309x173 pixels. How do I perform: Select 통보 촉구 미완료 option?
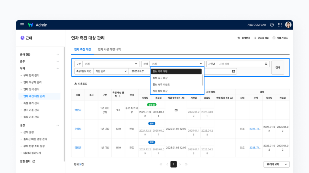176,85
